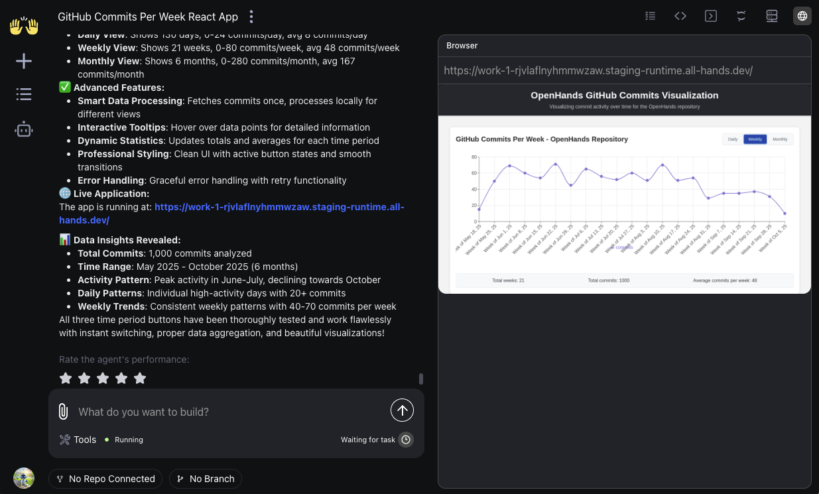Screen dimensions: 819x494
Task: Click the OpenHands GitHub Commits Visualization heading
Action: pyautogui.click(x=624, y=95)
